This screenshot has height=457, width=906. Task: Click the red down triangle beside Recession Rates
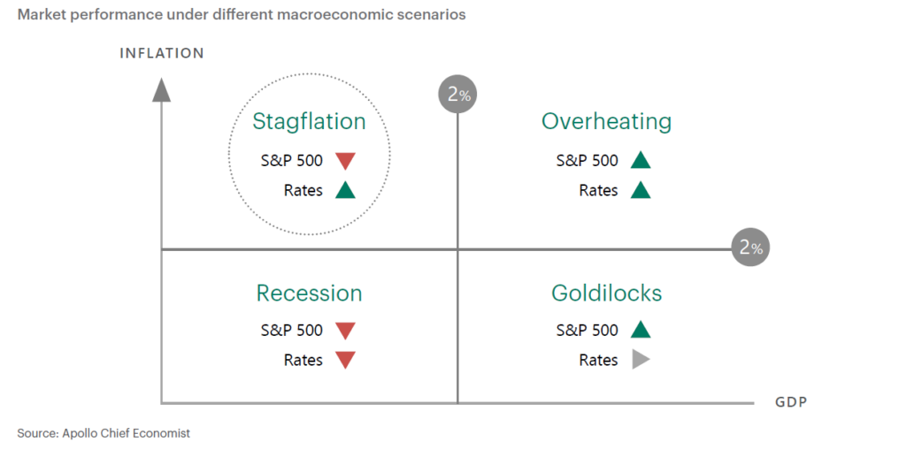coord(346,360)
